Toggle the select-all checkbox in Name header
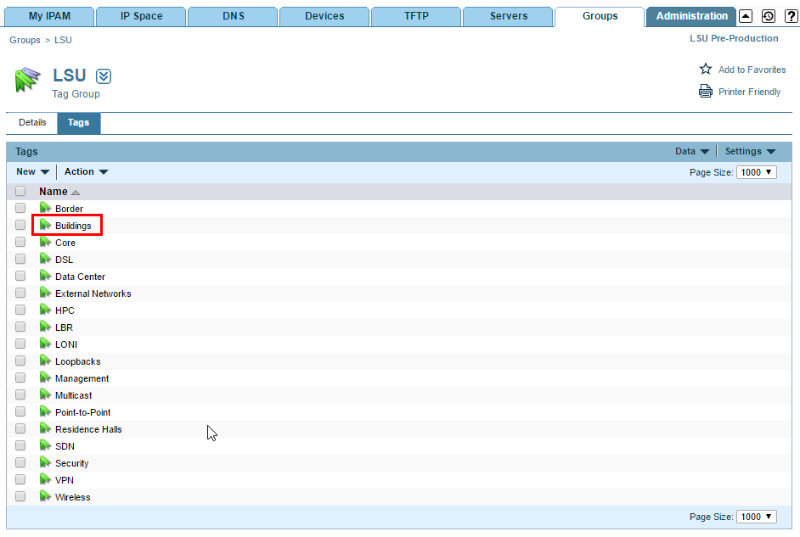 (20, 191)
